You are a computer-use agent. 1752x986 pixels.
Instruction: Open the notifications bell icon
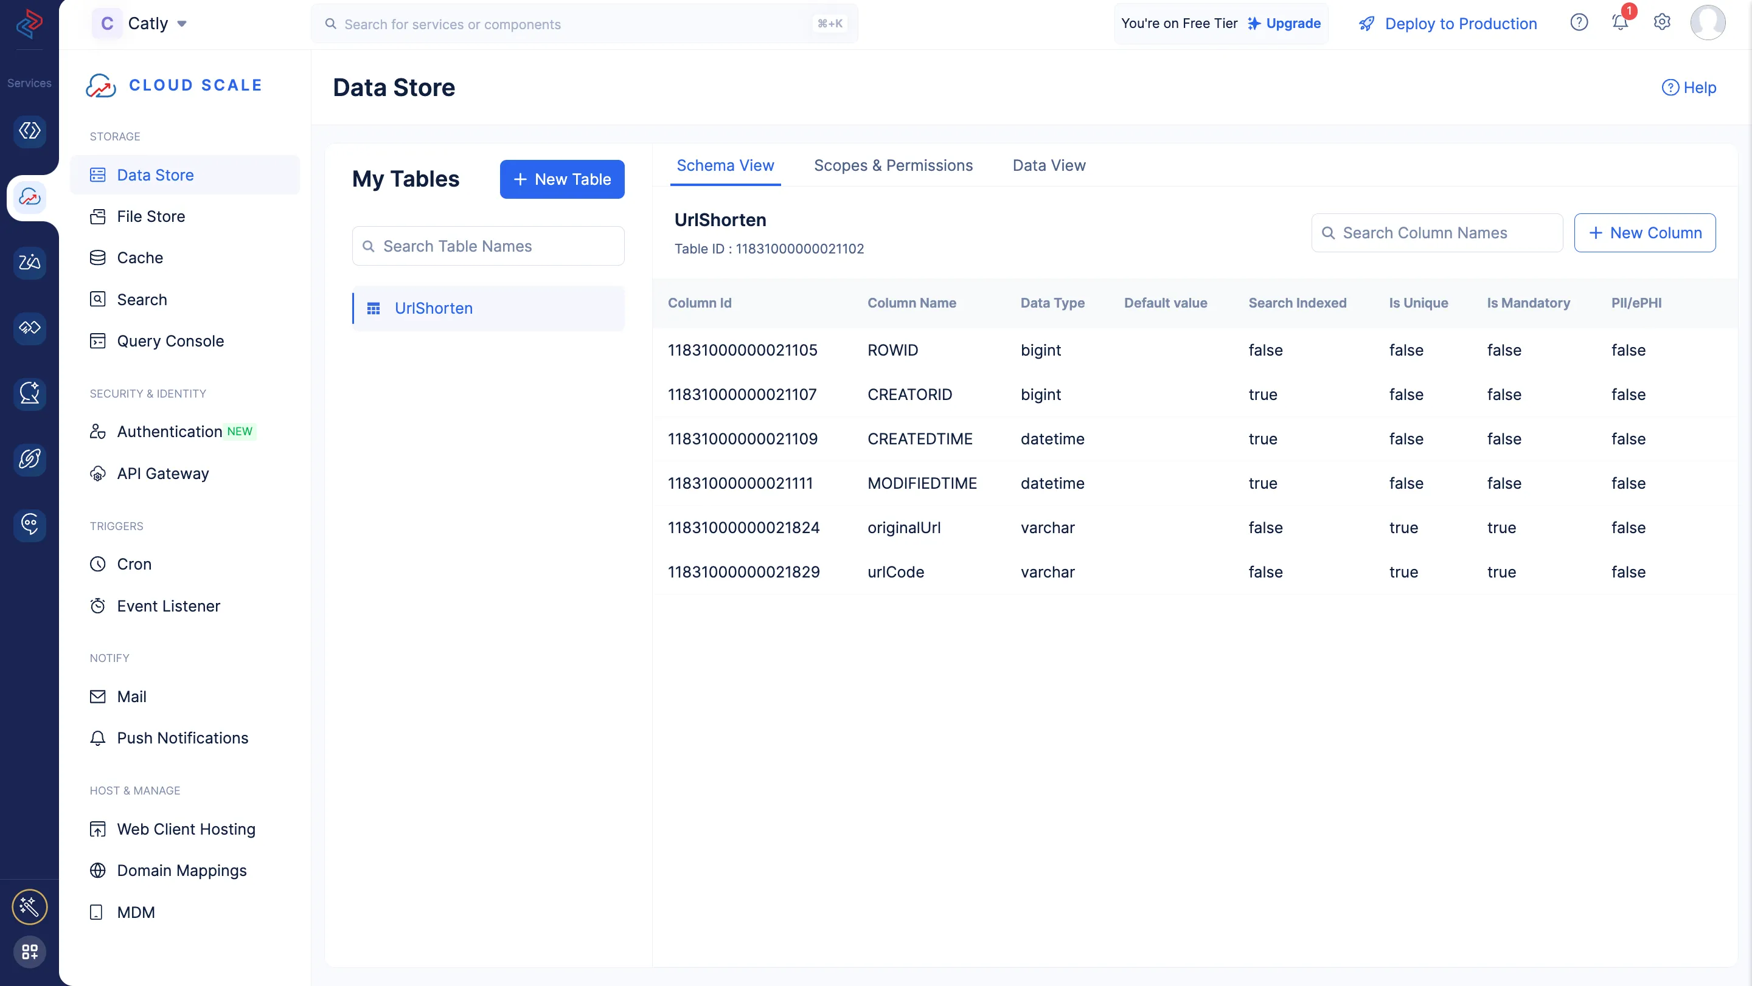click(x=1620, y=23)
